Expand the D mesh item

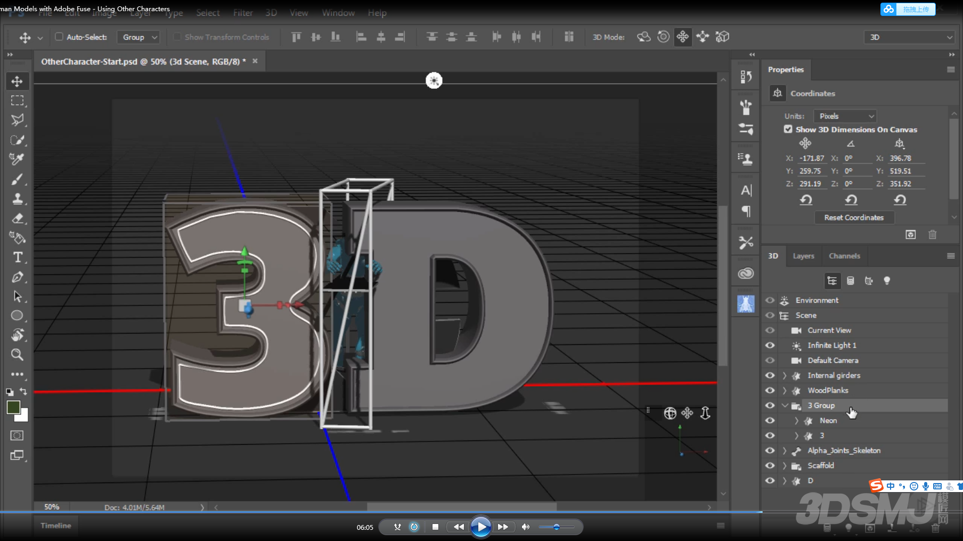(x=784, y=481)
